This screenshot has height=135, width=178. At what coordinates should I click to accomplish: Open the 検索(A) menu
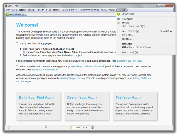click(57, 10)
